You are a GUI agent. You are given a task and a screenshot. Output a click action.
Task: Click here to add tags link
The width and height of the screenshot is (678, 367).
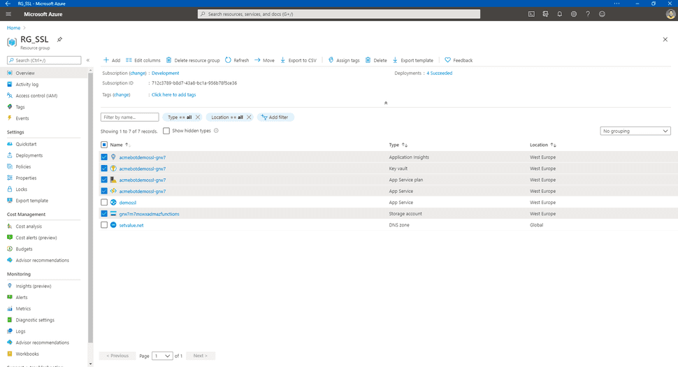tap(173, 94)
